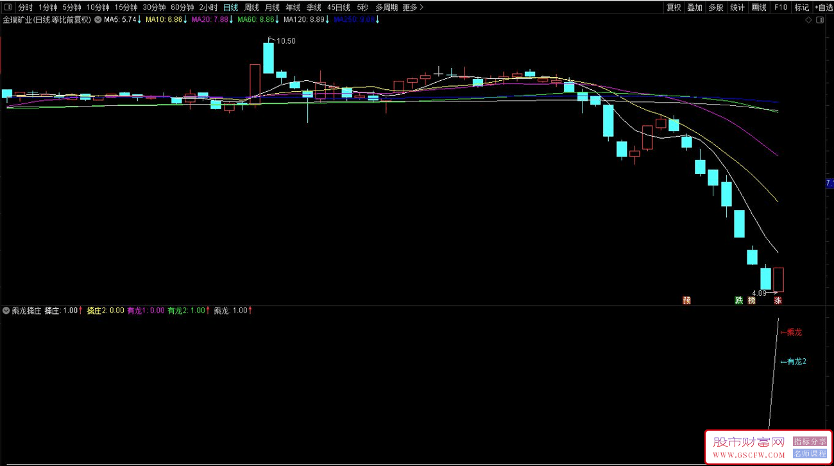
Task: Click the 乘龙: 1.00 value
Action: [230, 311]
